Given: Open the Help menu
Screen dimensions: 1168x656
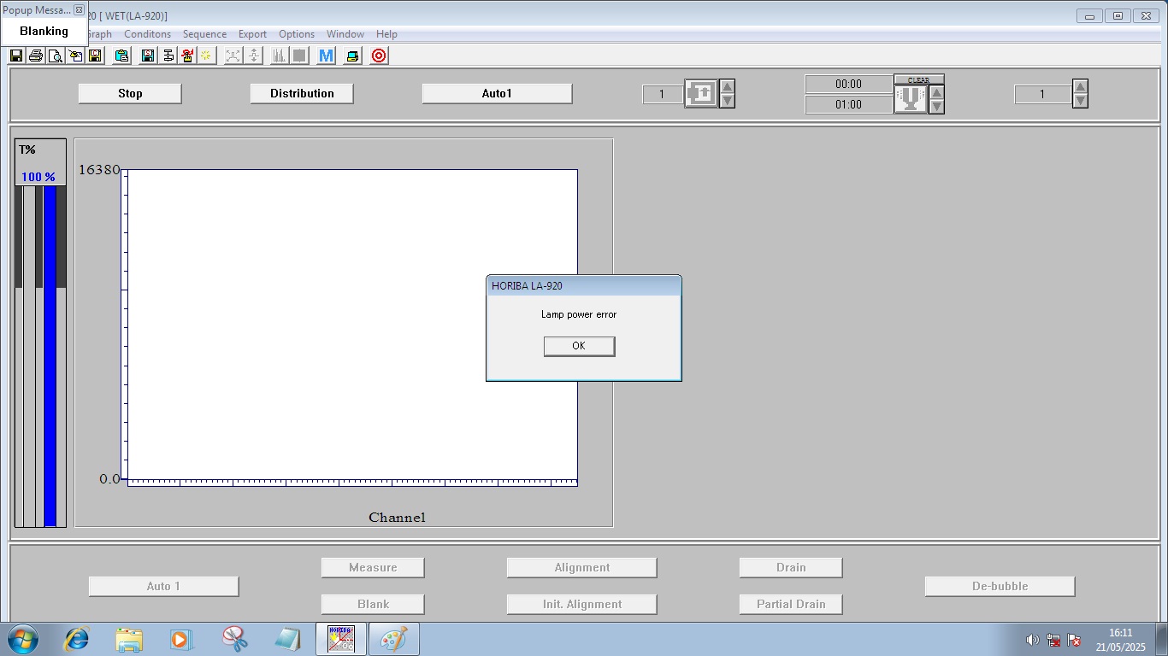Looking at the screenshot, I should (386, 34).
